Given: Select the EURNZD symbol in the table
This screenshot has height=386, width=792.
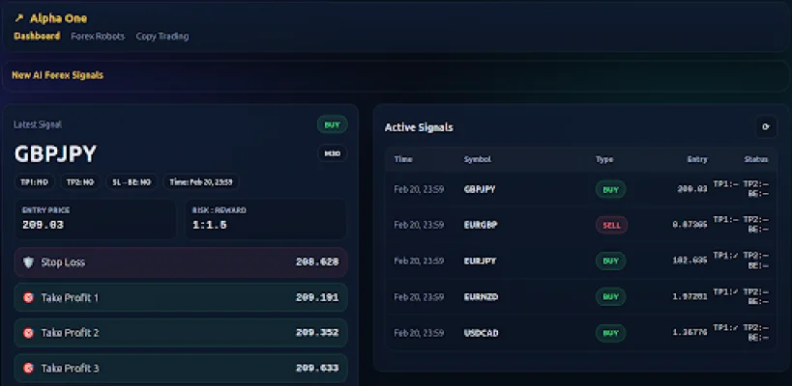Looking at the screenshot, I should pyautogui.click(x=481, y=297).
